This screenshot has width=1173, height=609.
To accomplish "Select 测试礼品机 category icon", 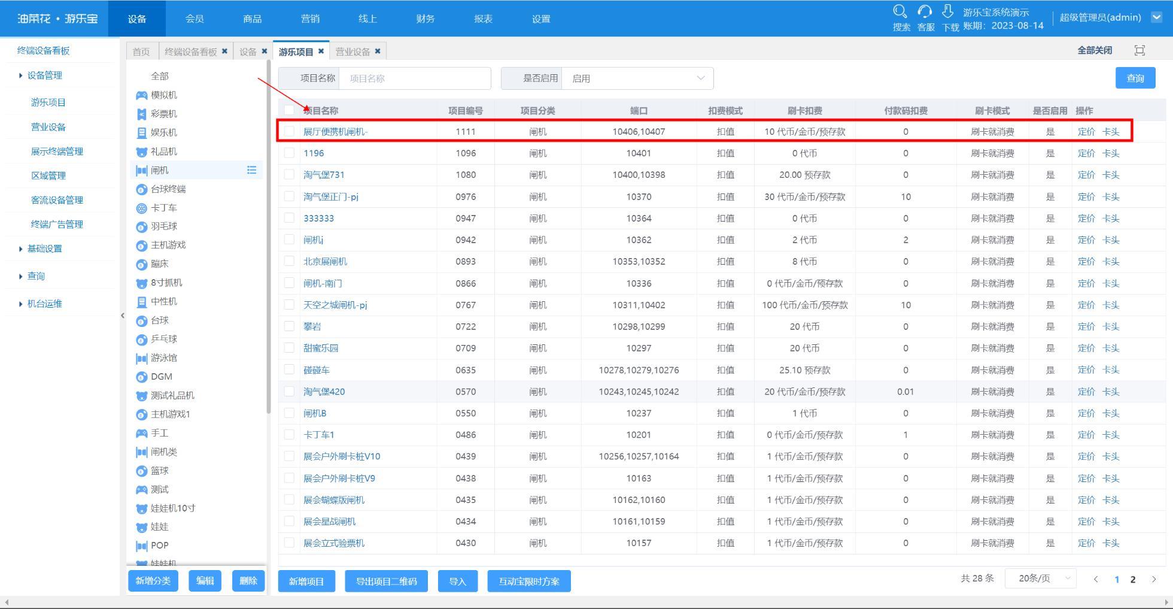I will (141, 396).
